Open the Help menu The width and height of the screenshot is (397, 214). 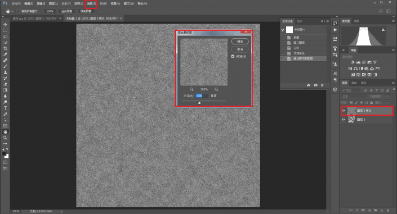point(142,3)
